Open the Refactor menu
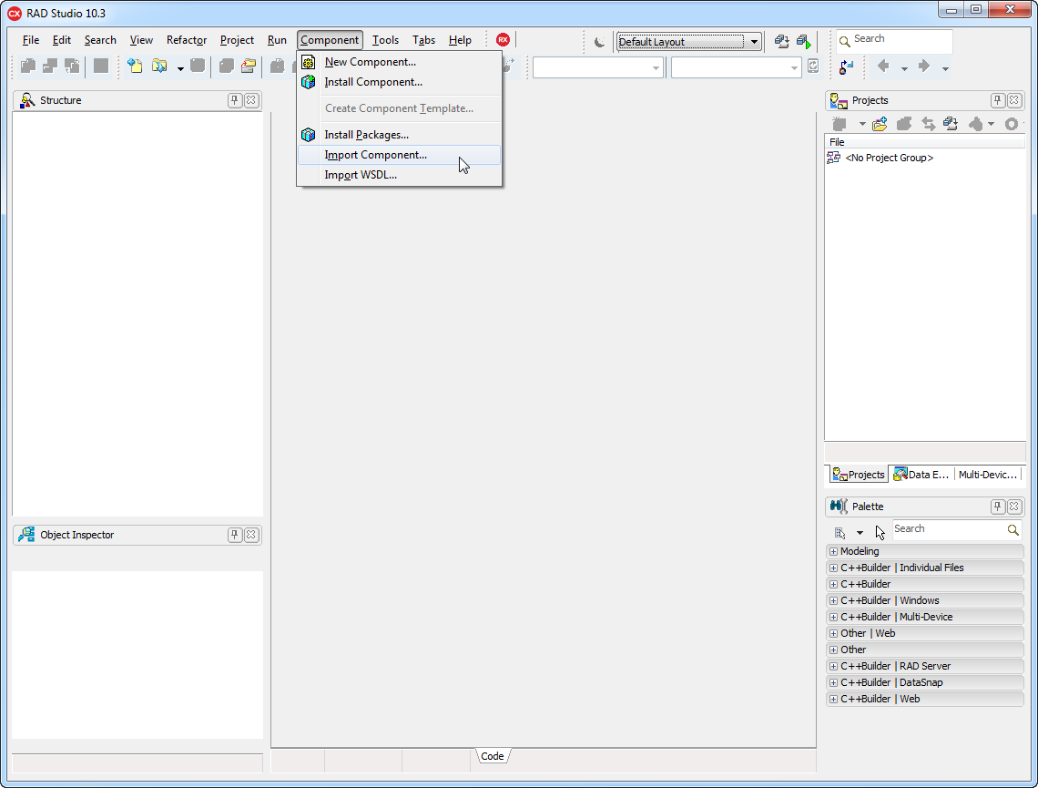1038x788 pixels. (x=187, y=40)
